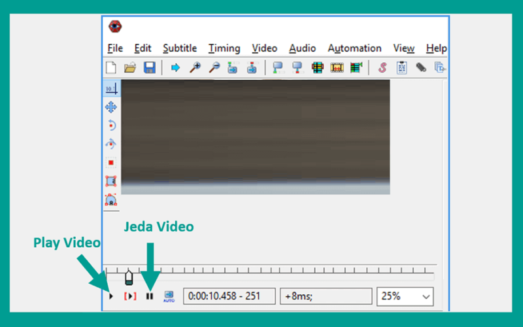
Task: Select the Rotate on Z axis tool
Action: [x=111, y=126]
